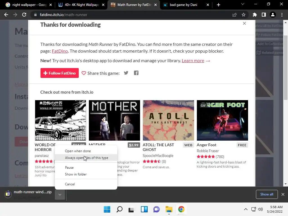Click the Follow FatDino button
Image resolution: width=288 pixels, height=216 pixels.
tap(60, 73)
